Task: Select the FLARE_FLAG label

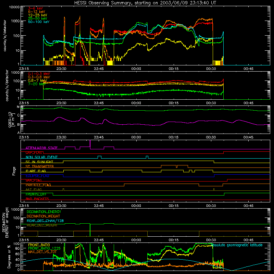Action: point(36,171)
